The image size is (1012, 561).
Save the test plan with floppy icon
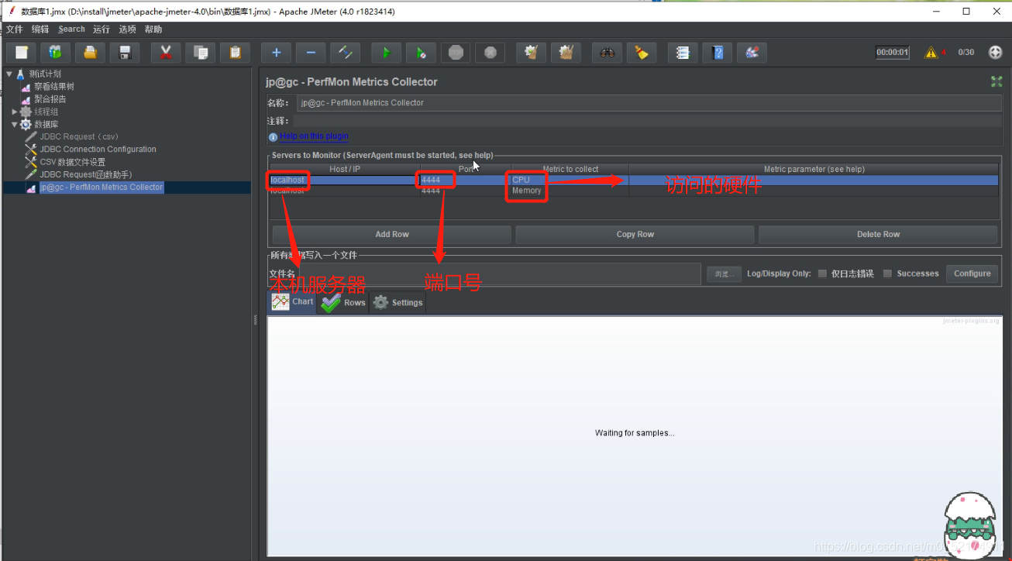click(125, 53)
